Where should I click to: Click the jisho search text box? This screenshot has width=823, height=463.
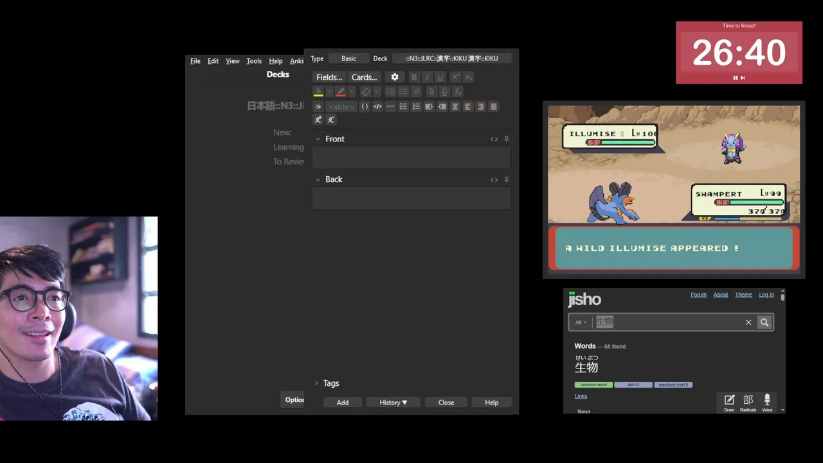tap(667, 322)
